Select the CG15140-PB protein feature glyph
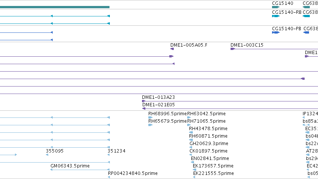The image size is (318, 179). point(276,32)
